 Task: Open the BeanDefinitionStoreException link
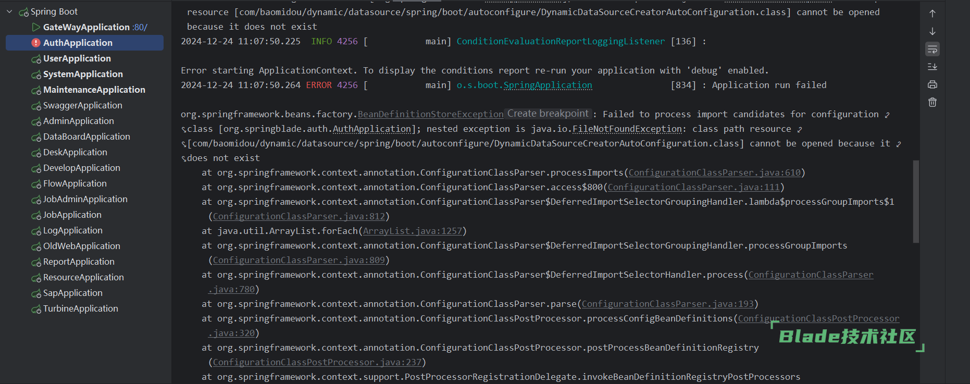(430, 114)
